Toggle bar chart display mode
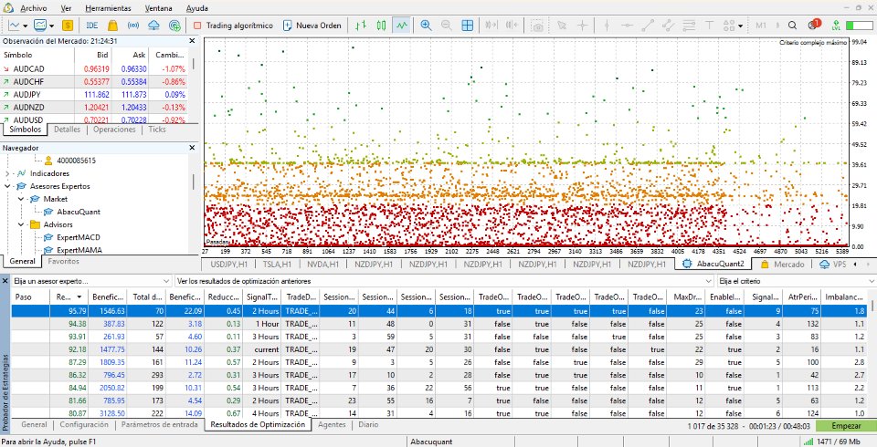 click(362, 26)
